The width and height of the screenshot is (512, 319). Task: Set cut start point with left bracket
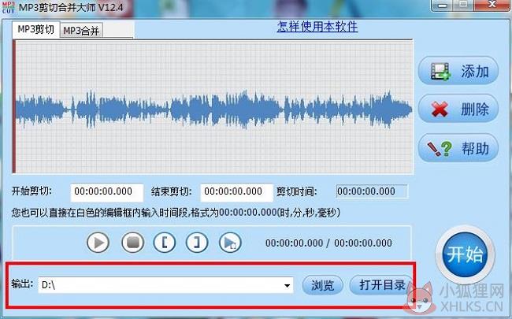[165, 243]
